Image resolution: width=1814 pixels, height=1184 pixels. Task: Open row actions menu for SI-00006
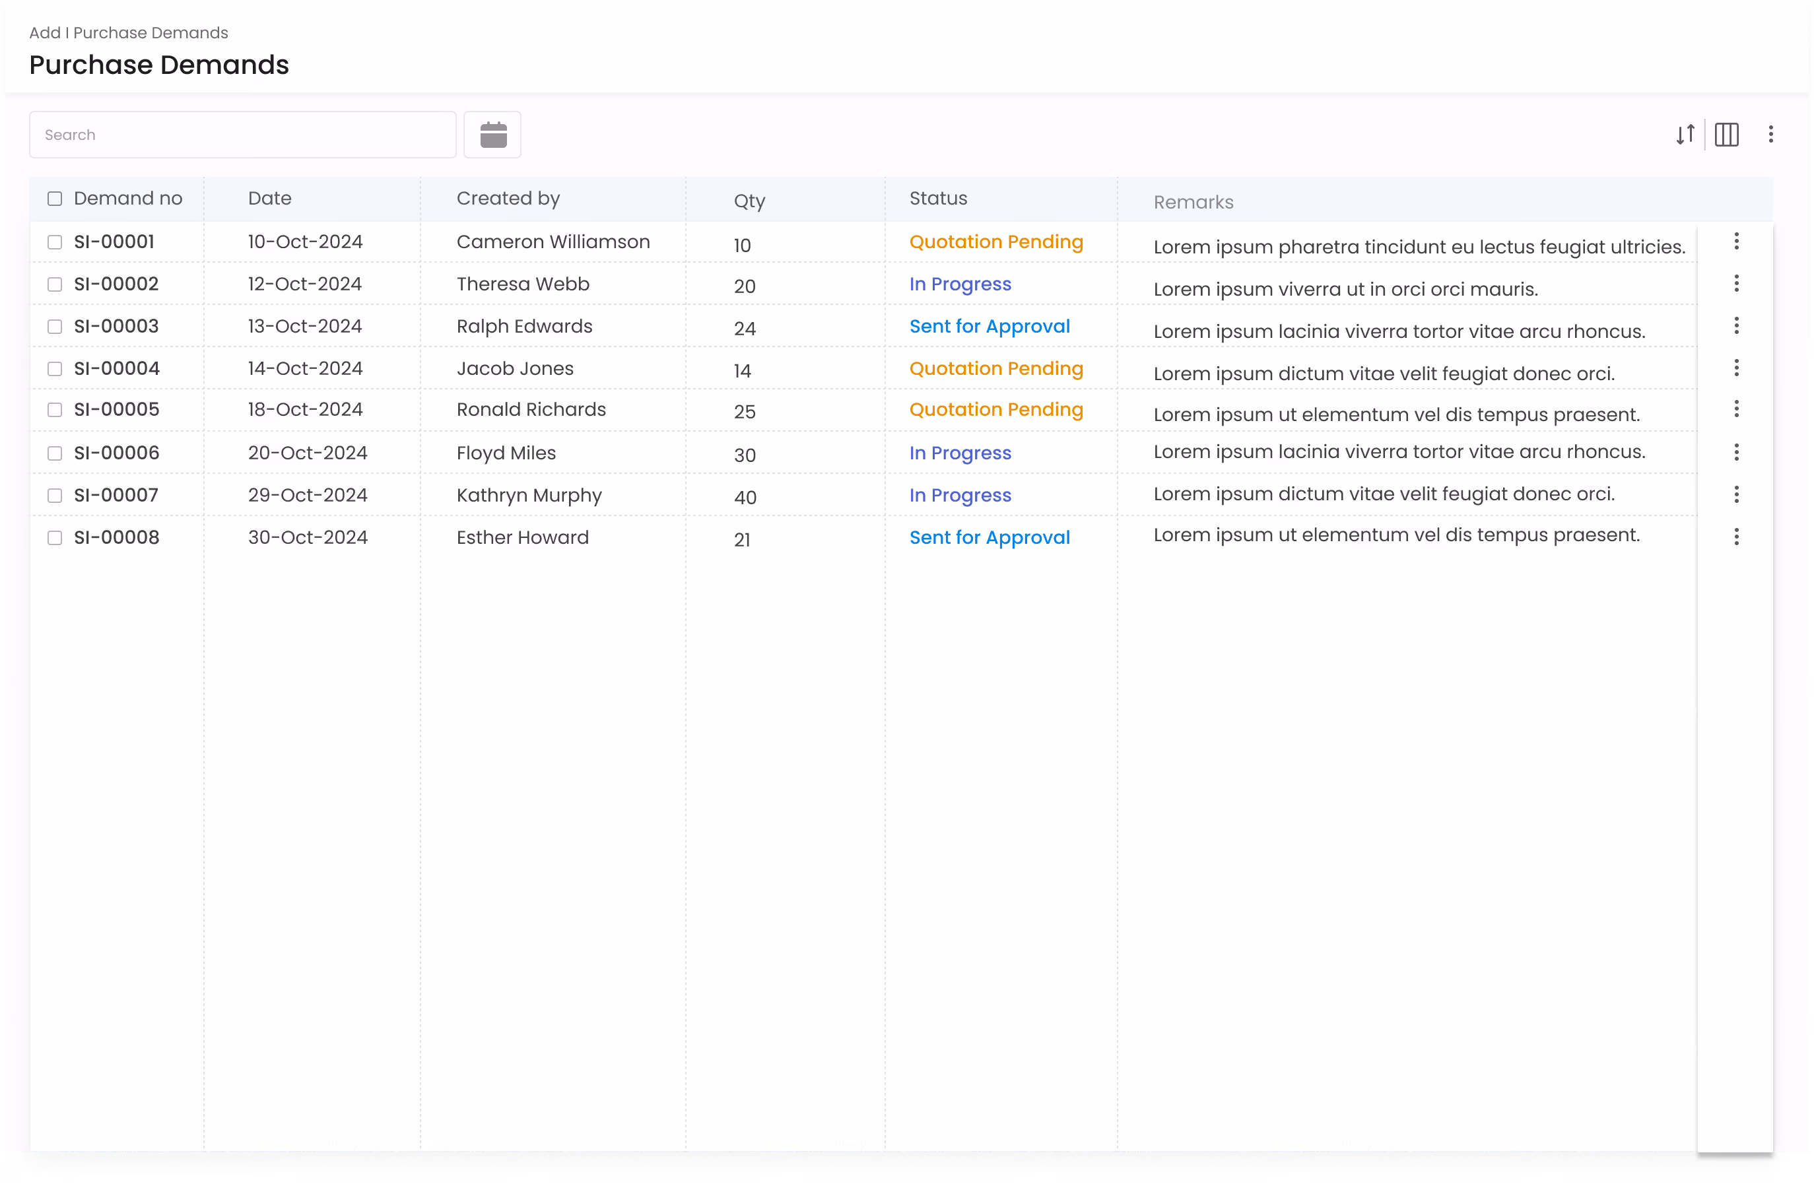[1736, 453]
